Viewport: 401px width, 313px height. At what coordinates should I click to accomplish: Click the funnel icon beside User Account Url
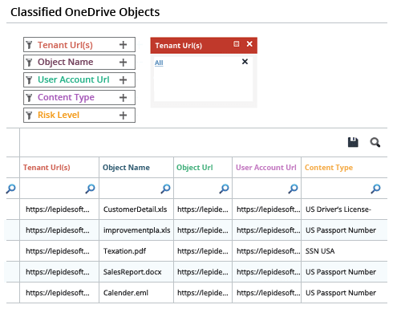pyautogui.click(x=29, y=80)
